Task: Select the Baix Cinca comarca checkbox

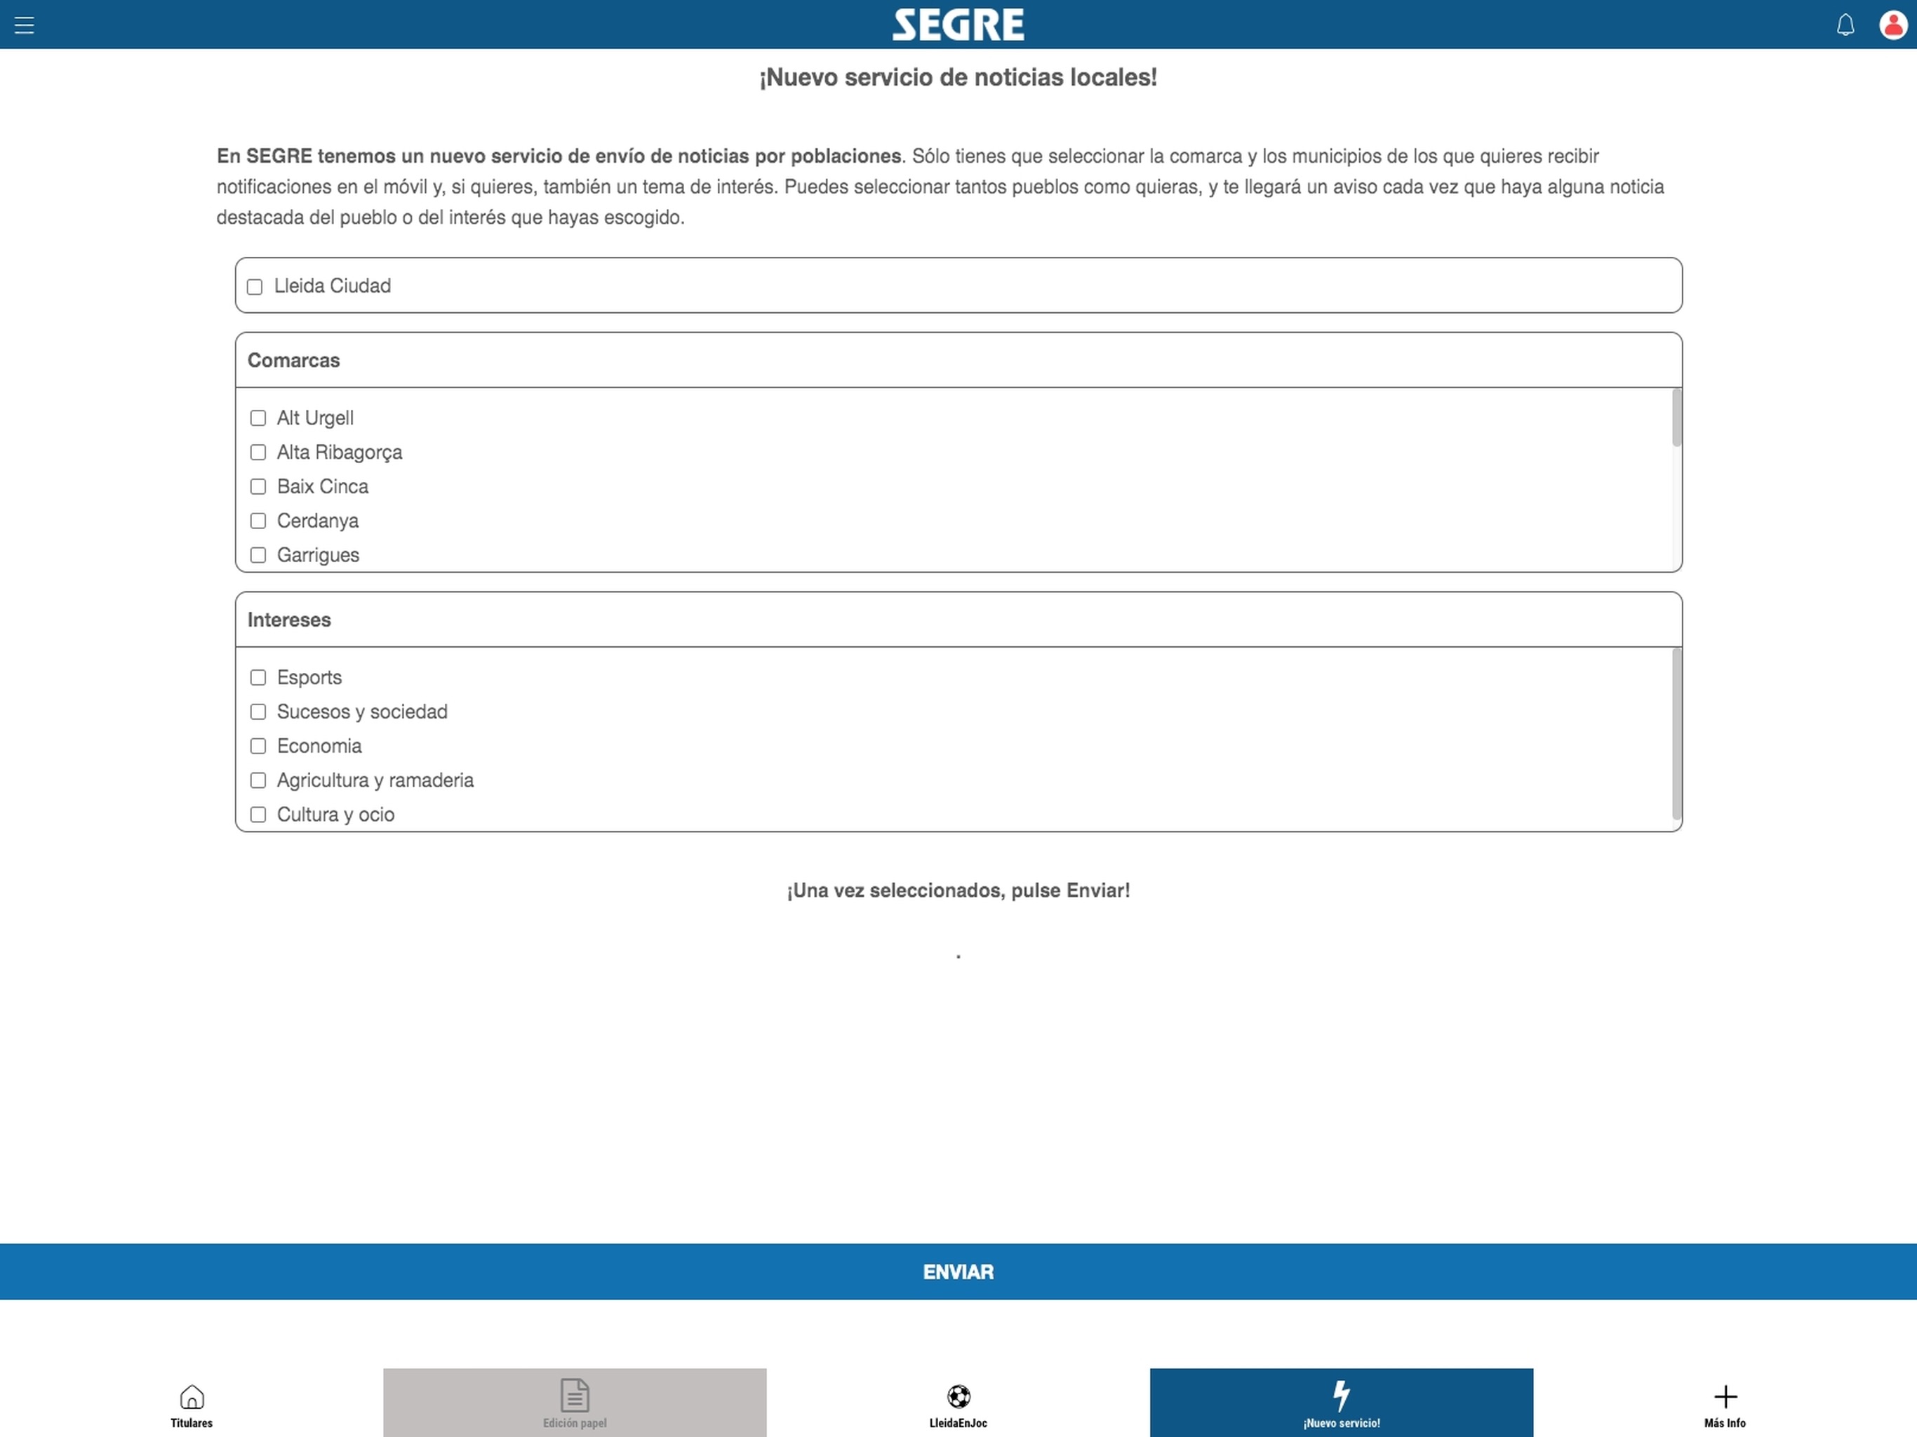Action: point(257,485)
